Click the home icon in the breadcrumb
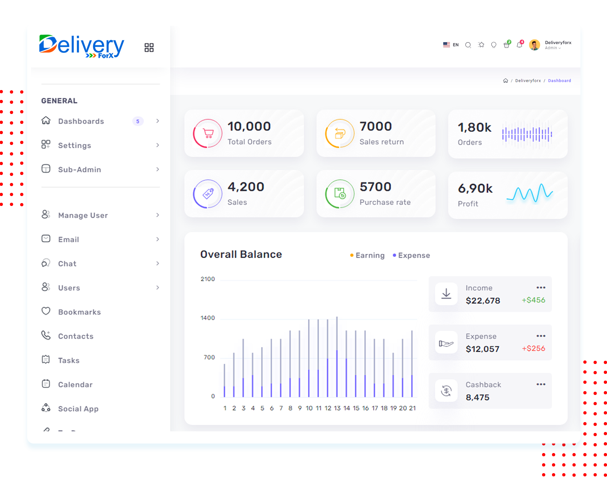 click(x=505, y=81)
